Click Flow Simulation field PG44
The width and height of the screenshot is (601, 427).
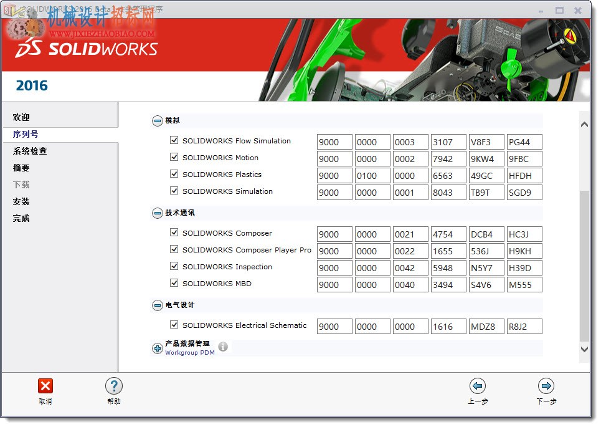[524, 142]
